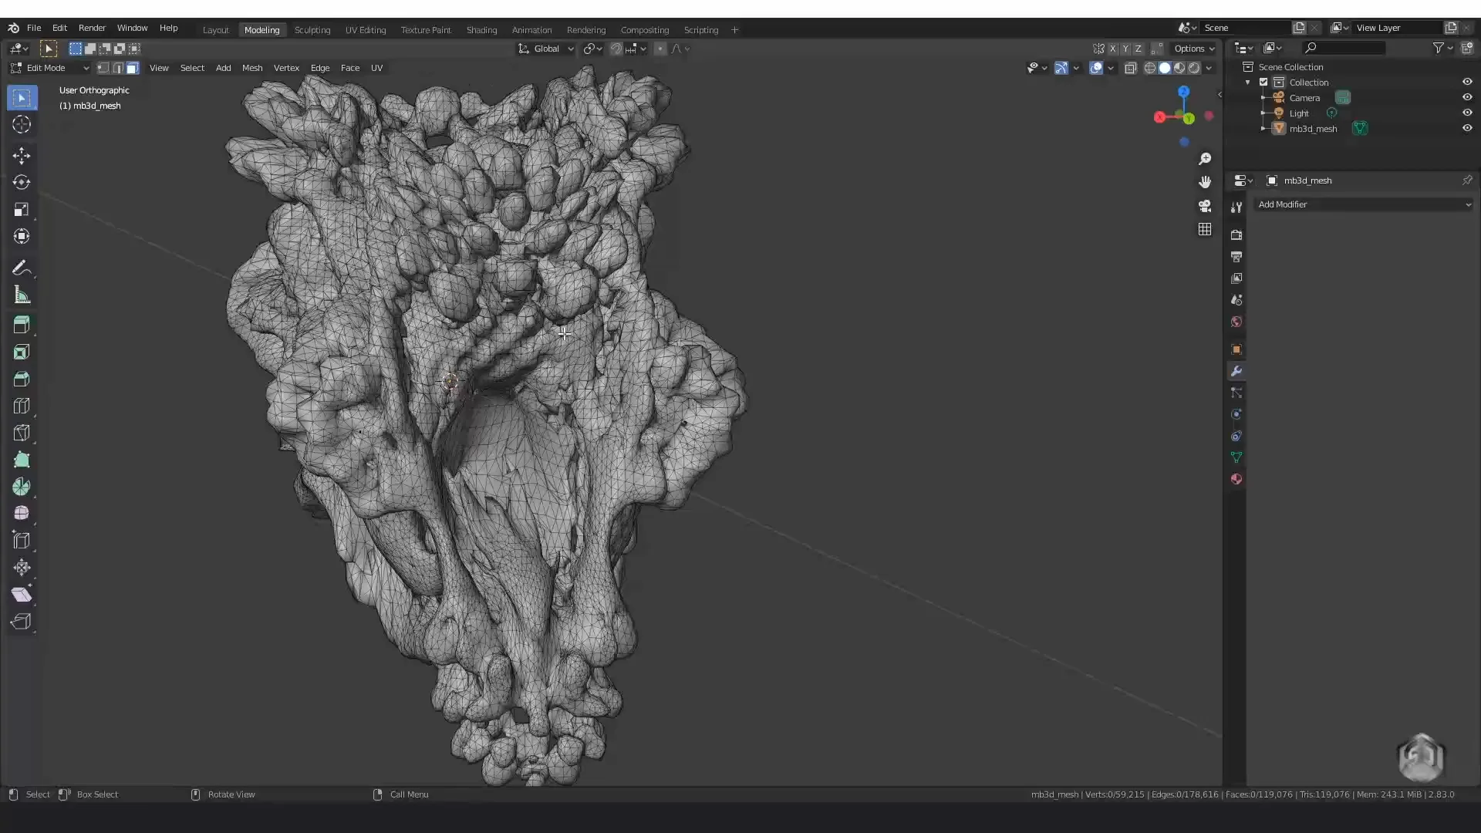
Task: Open the Object Data properties tab
Action: 1236,457
